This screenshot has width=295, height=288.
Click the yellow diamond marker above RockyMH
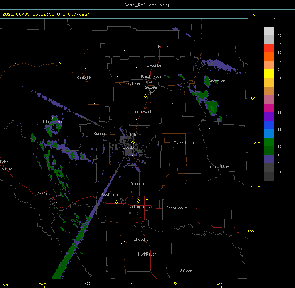point(86,70)
